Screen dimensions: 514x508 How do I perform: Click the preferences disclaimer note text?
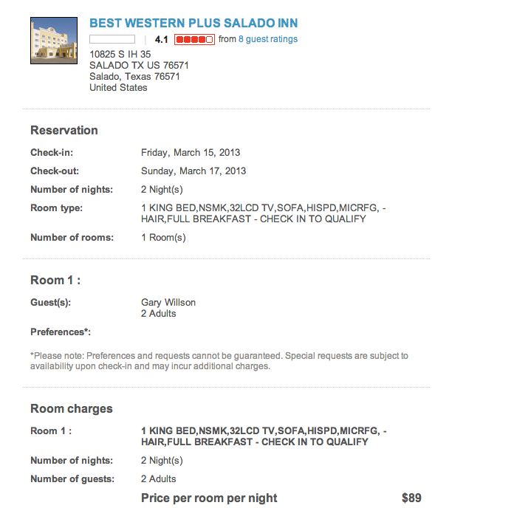[x=219, y=361]
